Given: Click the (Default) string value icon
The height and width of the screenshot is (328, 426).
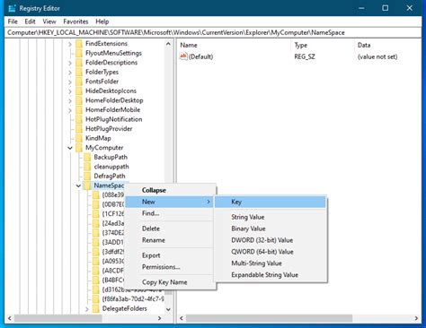Looking at the screenshot, I should (183, 56).
